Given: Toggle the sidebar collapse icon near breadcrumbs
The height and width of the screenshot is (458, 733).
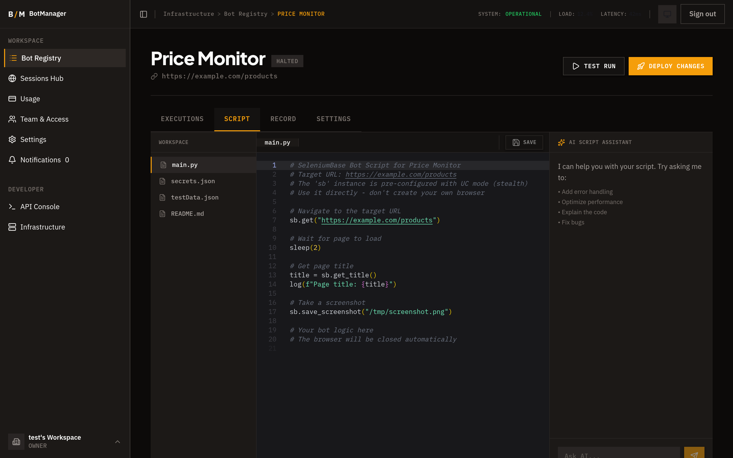Looking at the screenshot, I should coord(143,14).
